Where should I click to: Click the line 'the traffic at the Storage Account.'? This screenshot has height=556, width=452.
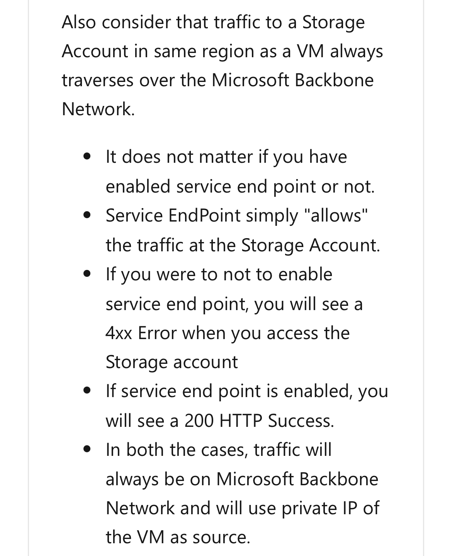243,245
